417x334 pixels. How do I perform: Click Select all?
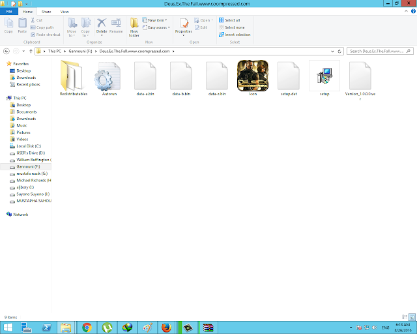[x=229, y=20]
